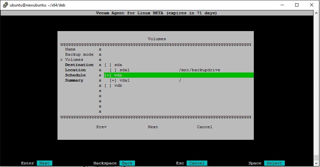Image resolution: width=320 pixels, height=167 pixels.
Task: Click the cyan Select hint for Space
Action: (x=274, y=163)
